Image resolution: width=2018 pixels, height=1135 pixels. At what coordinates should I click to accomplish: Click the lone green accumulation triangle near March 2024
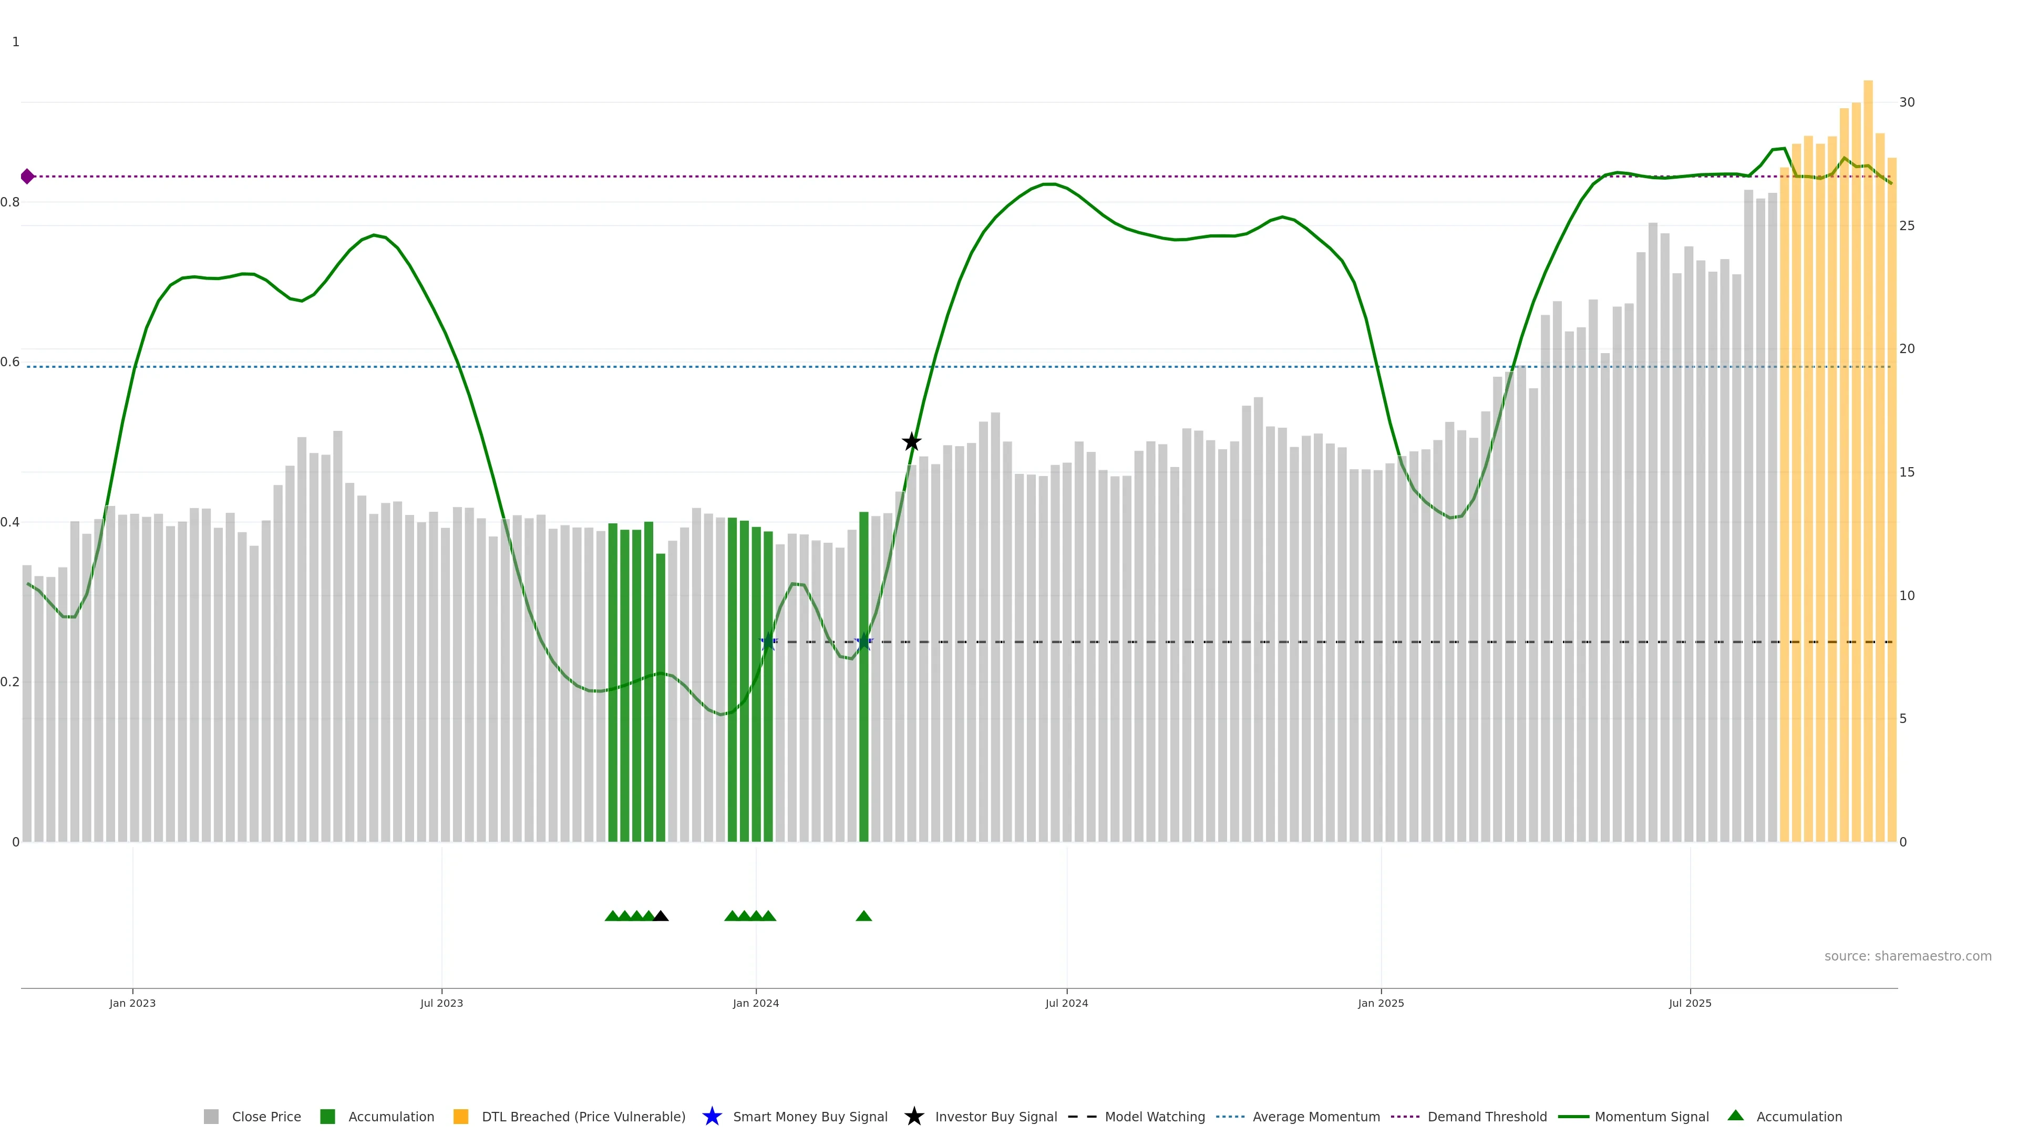(863, 916)
